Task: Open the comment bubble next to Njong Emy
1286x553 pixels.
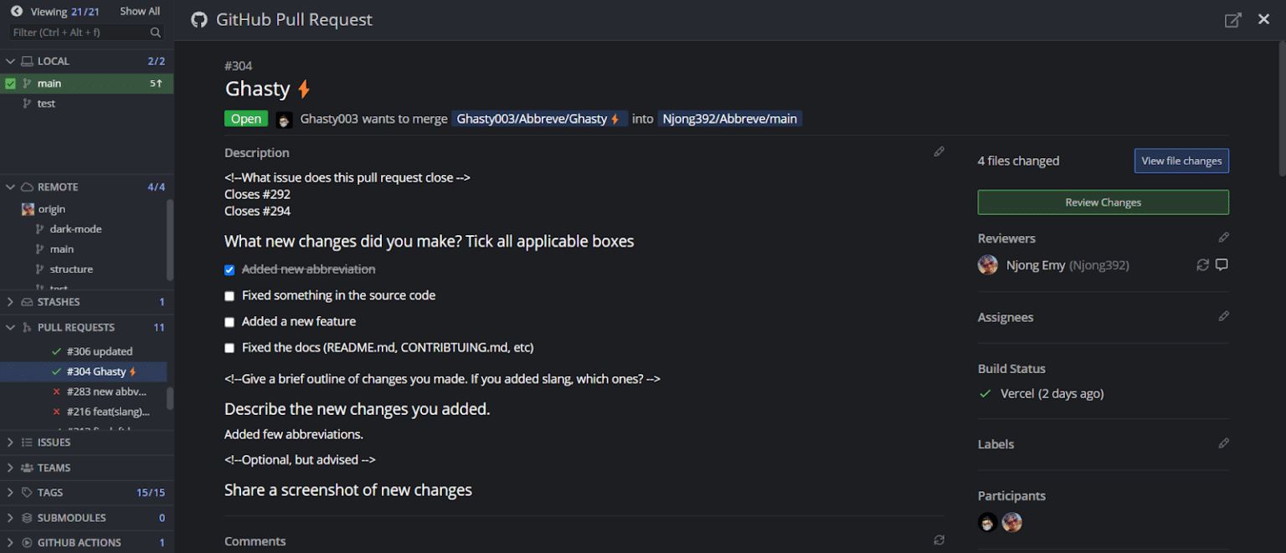Action: coord(1222,264)
